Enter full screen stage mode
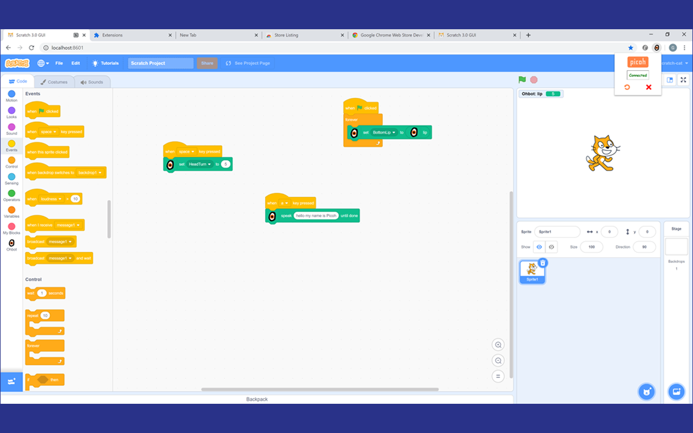The height and width of the screenshot is (433, 693). coord(683,80)
